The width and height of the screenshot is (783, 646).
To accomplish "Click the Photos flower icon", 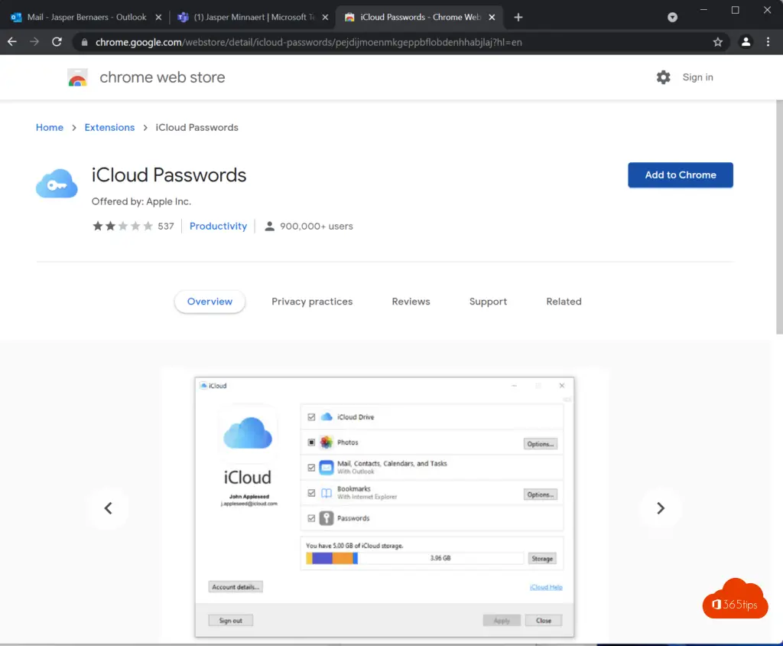I will click(327, 442).
